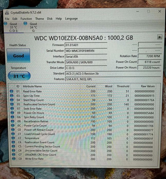The height and width of the screenshot is (179, 166).
Task: Click the Good health status button
Action: [19, 56]
